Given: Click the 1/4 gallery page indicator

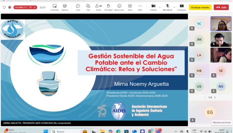Looking at the screenshot, I should point(210,97).
